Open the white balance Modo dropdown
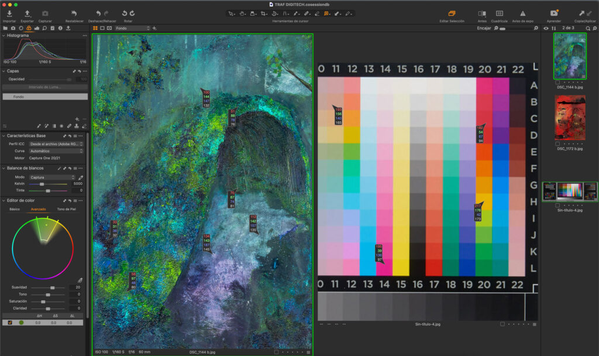The height and width of the screenshot is (356, 599). 53,177
